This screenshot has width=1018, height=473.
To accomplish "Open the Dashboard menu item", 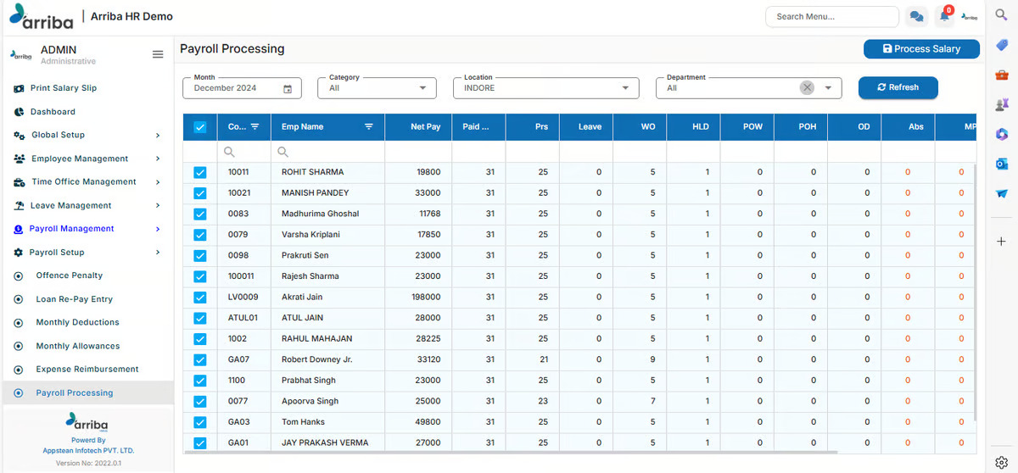I will pos(53,112).
